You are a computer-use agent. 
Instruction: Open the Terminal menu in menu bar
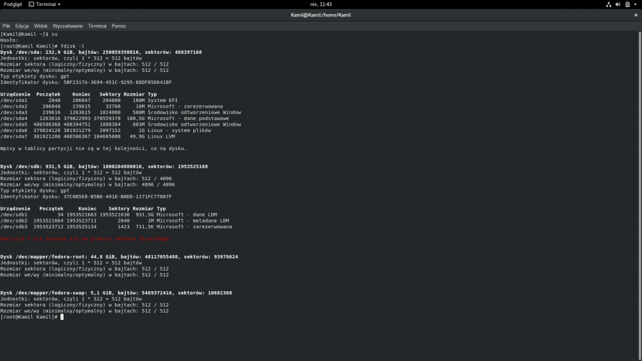pyautogui.click(x=98, y=26)
